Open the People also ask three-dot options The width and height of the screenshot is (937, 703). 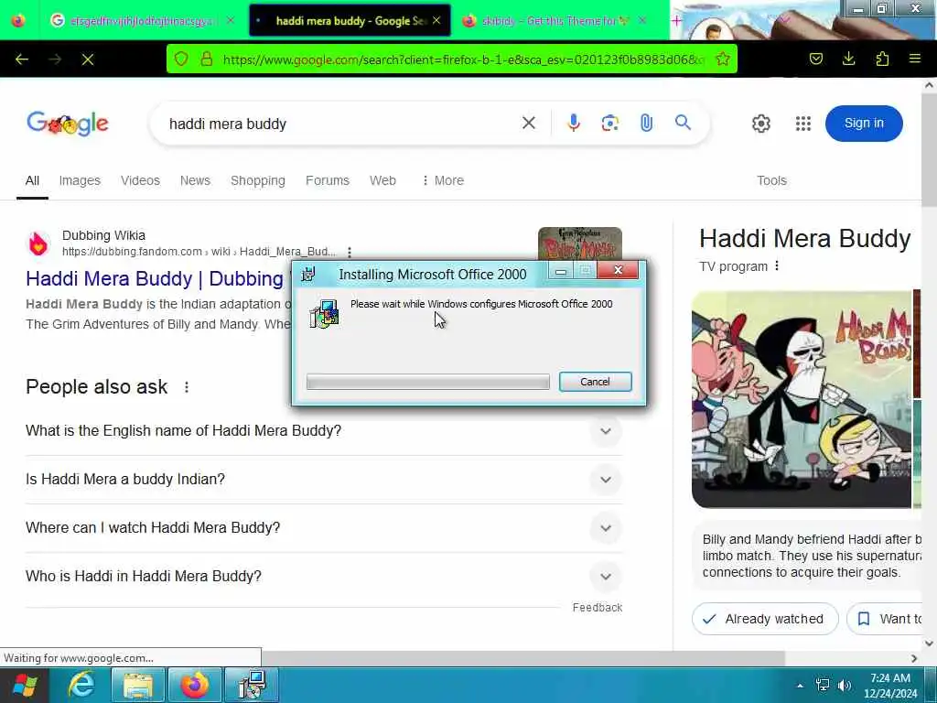187,387
